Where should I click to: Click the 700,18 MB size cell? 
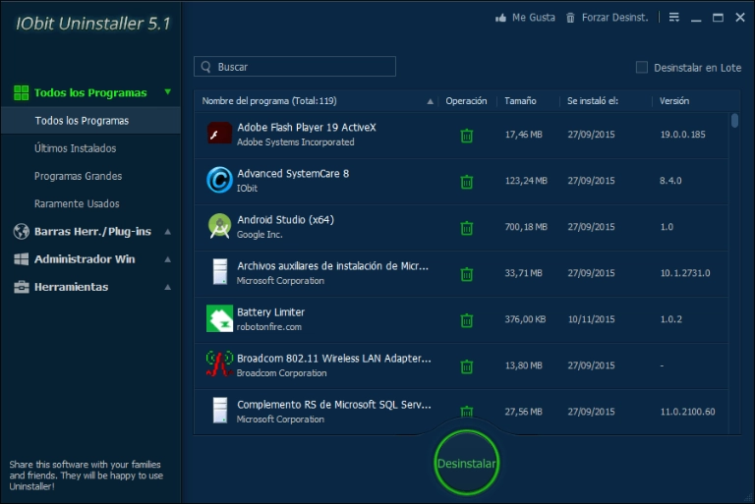tap(526, 227)
